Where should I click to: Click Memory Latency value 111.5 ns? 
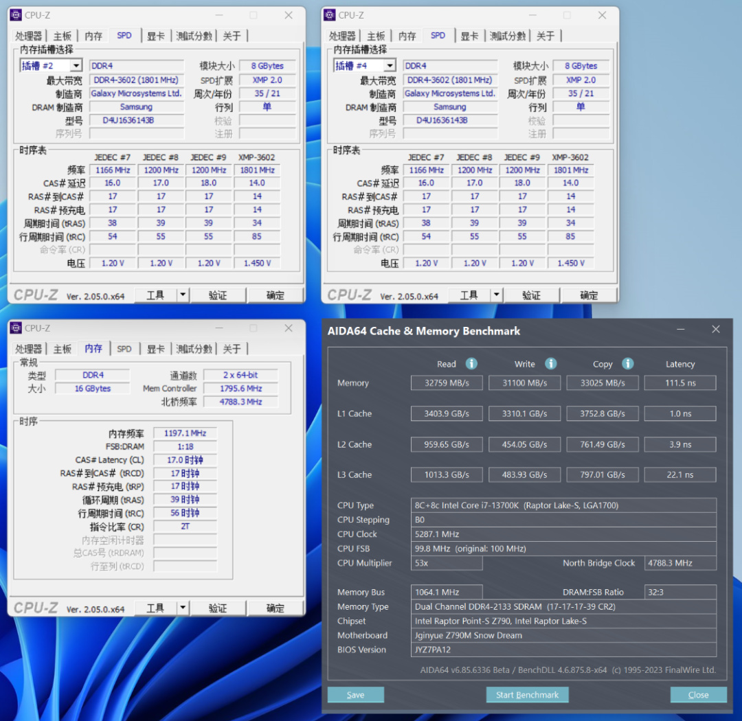click(x=680, y=382)
